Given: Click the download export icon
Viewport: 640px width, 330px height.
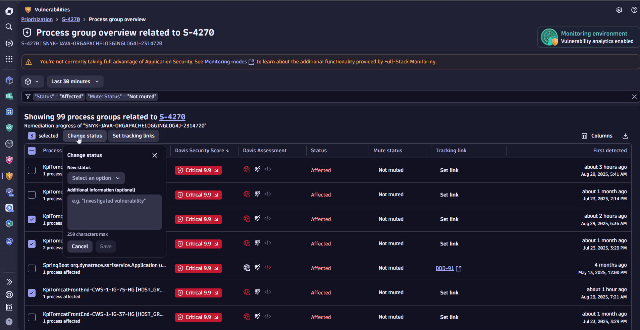Looking at the screenshot, I should tap(625, 136).
